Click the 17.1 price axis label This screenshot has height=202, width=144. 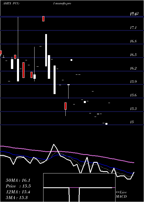pyautogui.click(x=133, y=28)
